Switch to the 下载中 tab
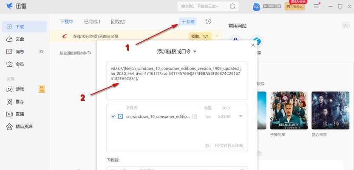Viewport: 354px width, 170px height. click(67, 22)
